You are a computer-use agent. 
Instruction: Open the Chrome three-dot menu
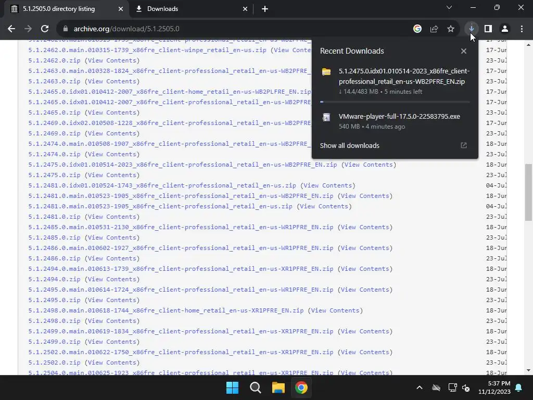click(522, 29)
